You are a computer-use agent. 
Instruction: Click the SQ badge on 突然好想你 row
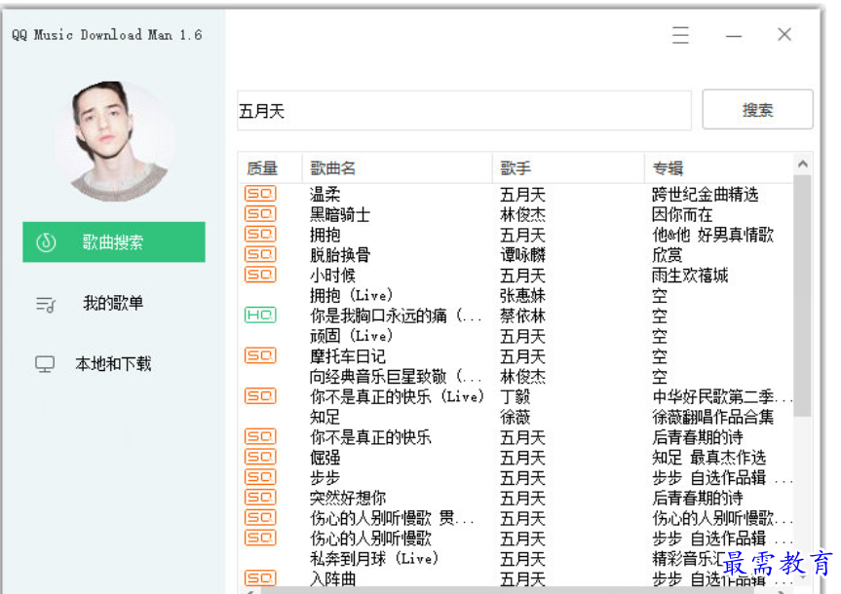tap(260, 497)
